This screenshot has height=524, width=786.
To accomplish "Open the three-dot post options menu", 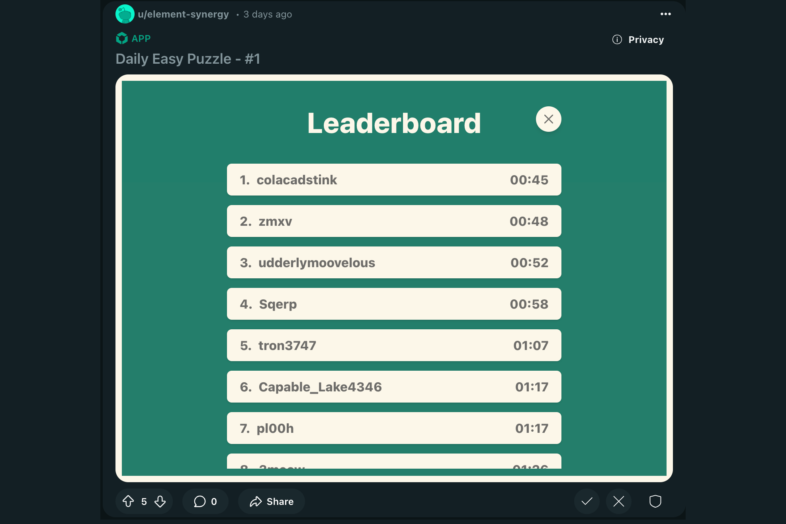I will (665, 14).
